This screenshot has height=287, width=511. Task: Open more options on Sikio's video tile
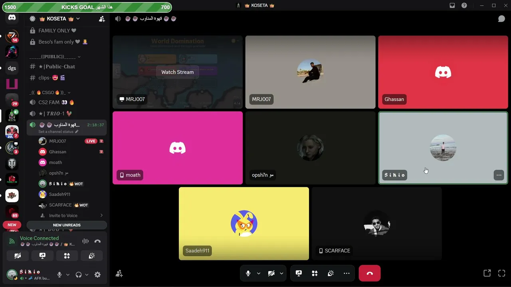point(499,175)
